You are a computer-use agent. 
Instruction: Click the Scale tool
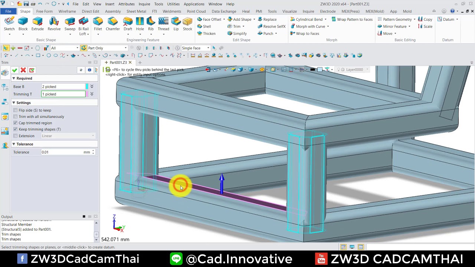425,26
